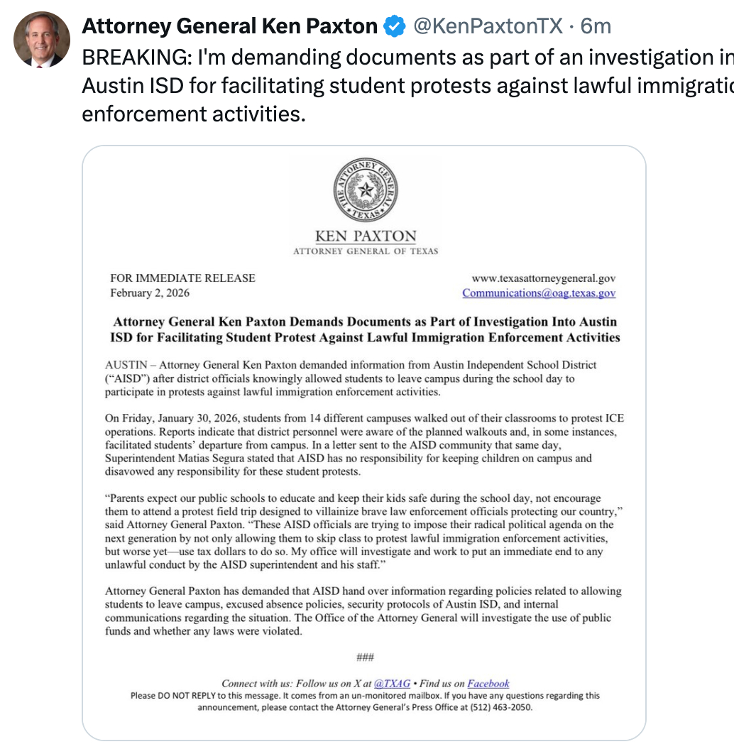
Task: Follow the @TXAG link in the footer
Action: point(392,684)
